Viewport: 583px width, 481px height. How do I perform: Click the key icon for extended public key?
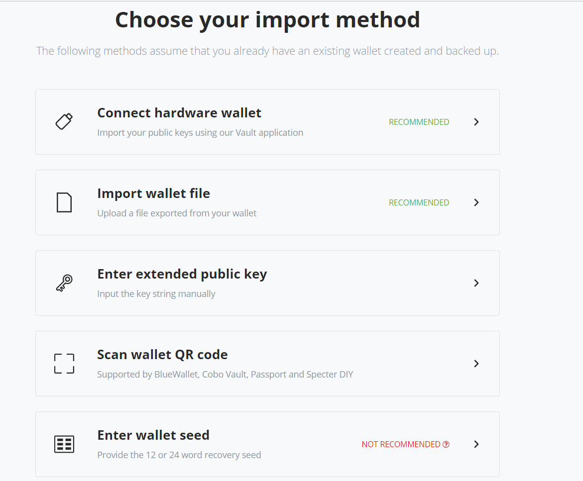click(64, 283)
